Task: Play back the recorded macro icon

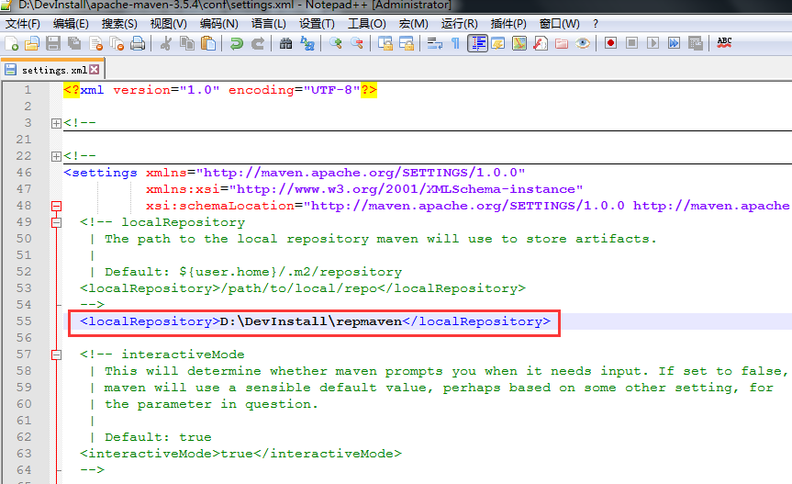Action: [x=653, y=43]
